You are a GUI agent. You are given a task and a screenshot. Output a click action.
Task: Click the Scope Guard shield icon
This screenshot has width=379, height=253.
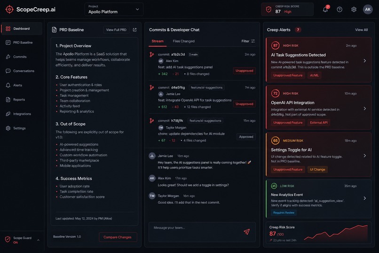point(8,239)
